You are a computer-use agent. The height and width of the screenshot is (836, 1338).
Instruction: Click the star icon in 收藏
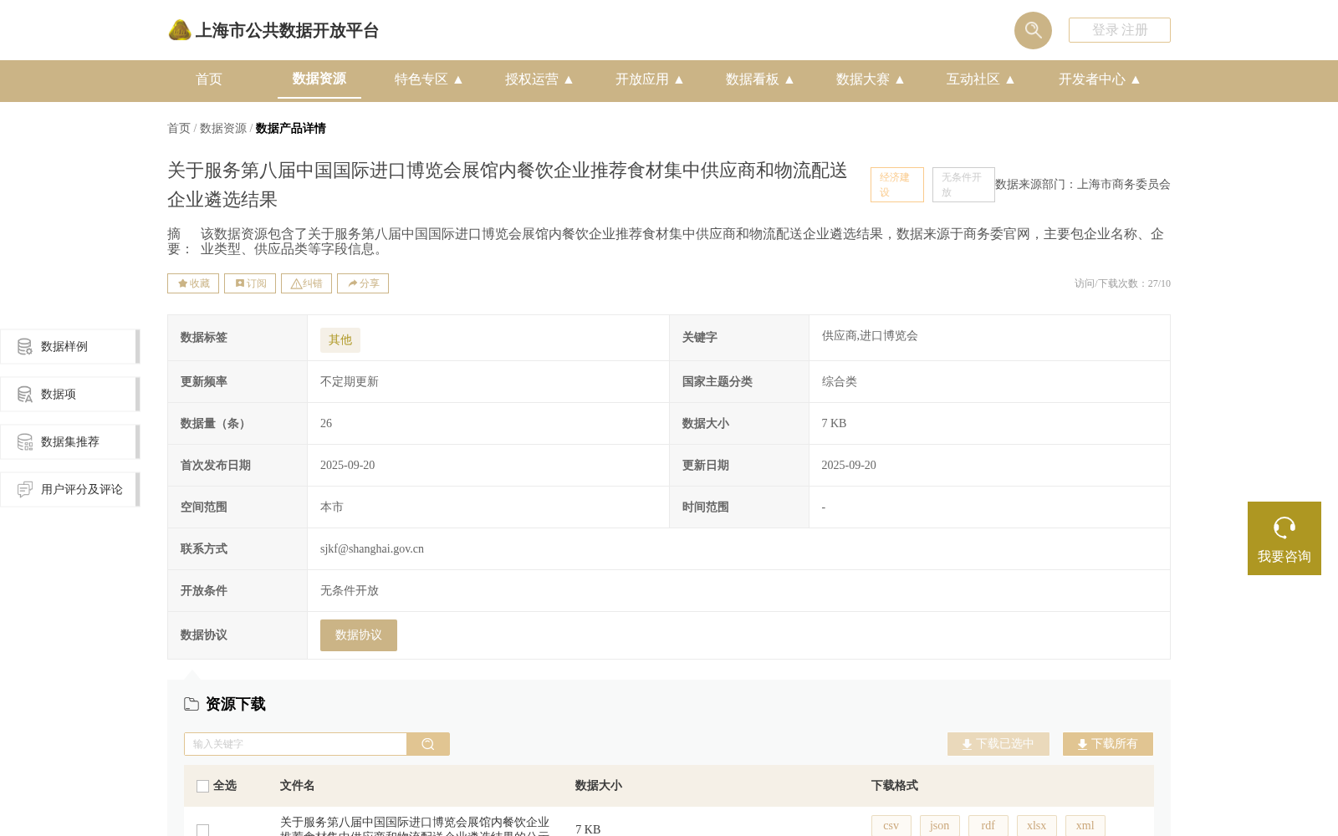182,283
